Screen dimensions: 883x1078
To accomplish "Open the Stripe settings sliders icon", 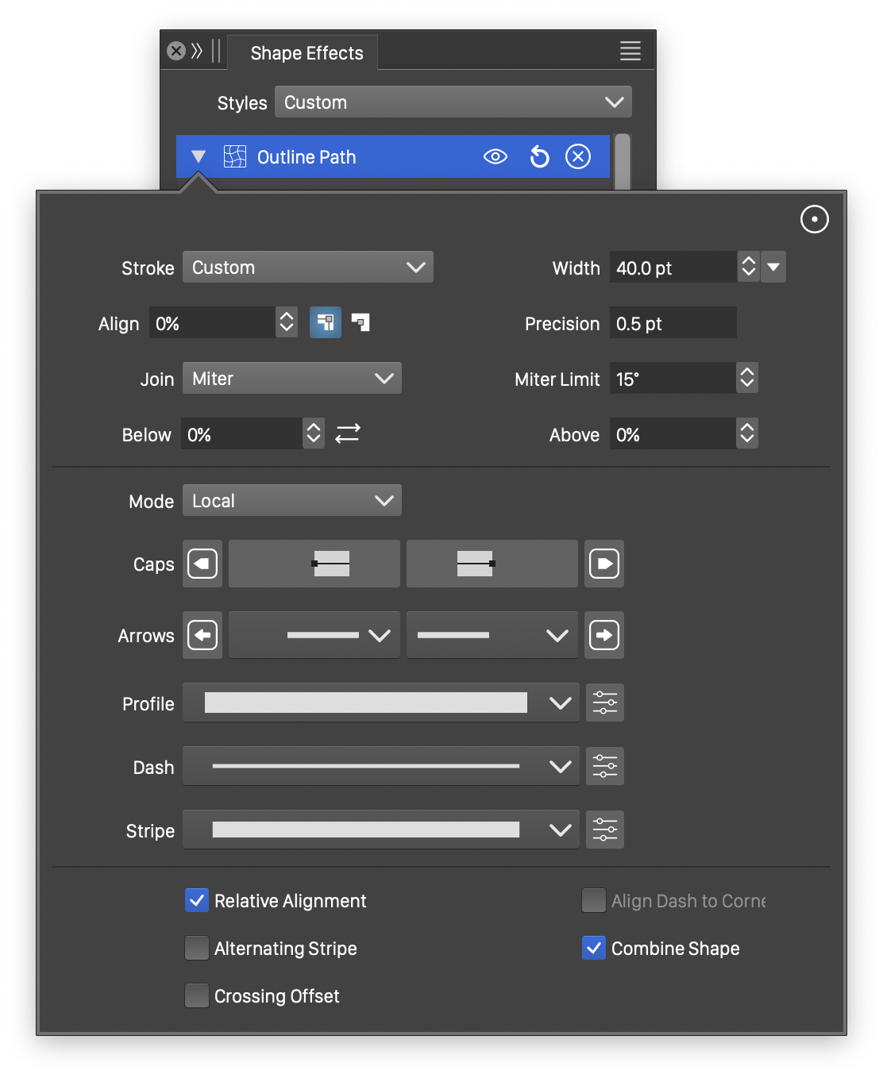I will point(604,830).
